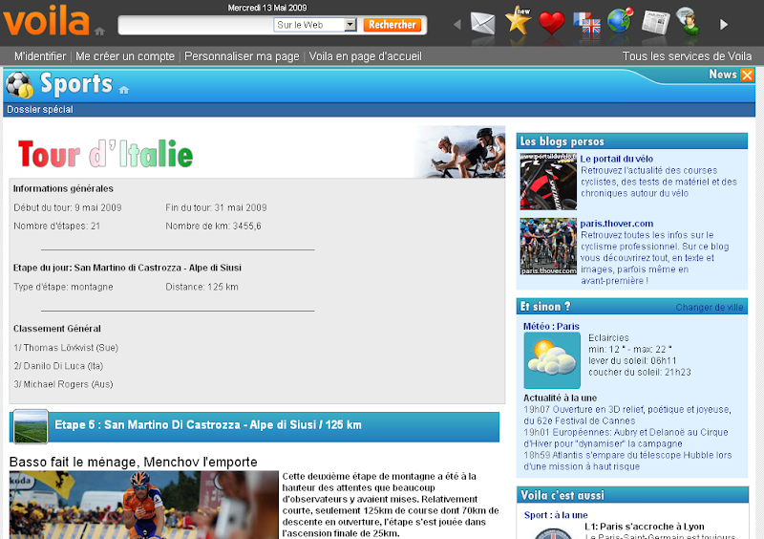Click the home icon beside Sports title
The image size is (764, 539).
pos(124,90)
